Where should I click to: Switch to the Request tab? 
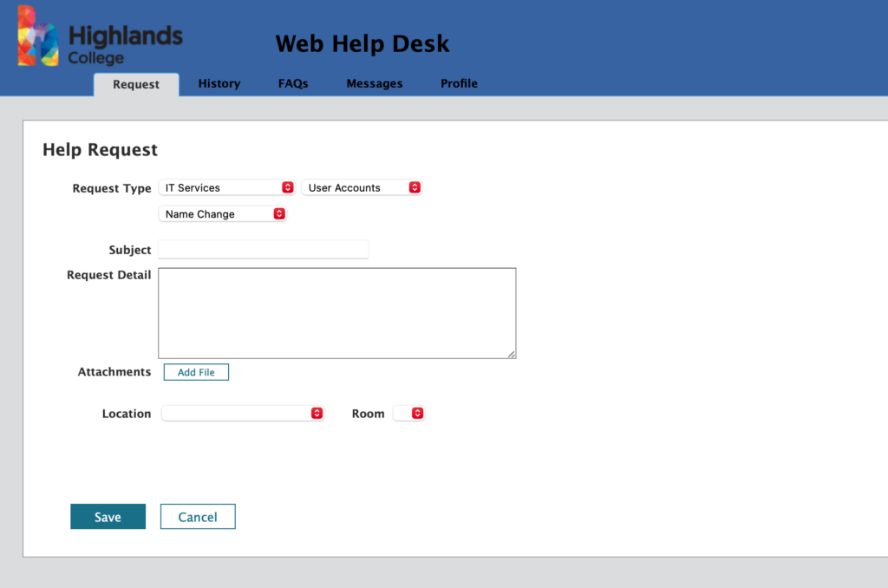(136, 84)
